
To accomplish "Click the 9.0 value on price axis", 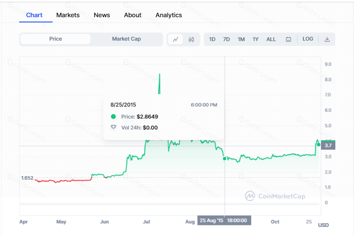I will tap(328, 65).
